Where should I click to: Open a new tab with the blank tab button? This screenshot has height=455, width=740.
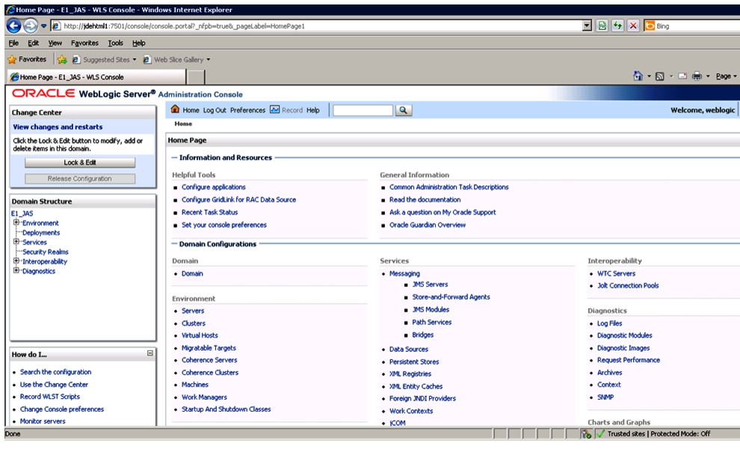tap(196, 77)
